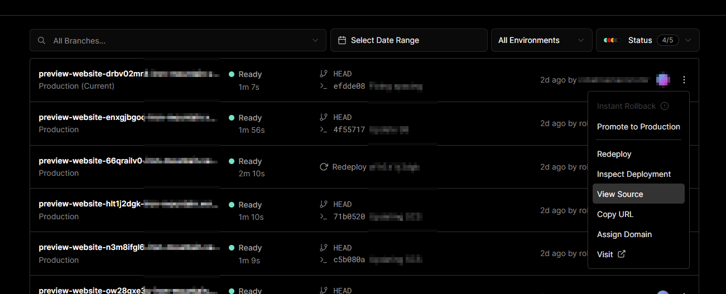Select Inspect Deployment menu entry

tap(634, 174)
